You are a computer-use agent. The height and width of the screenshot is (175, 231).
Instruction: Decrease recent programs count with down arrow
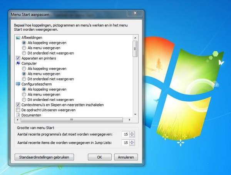point(132,135)
